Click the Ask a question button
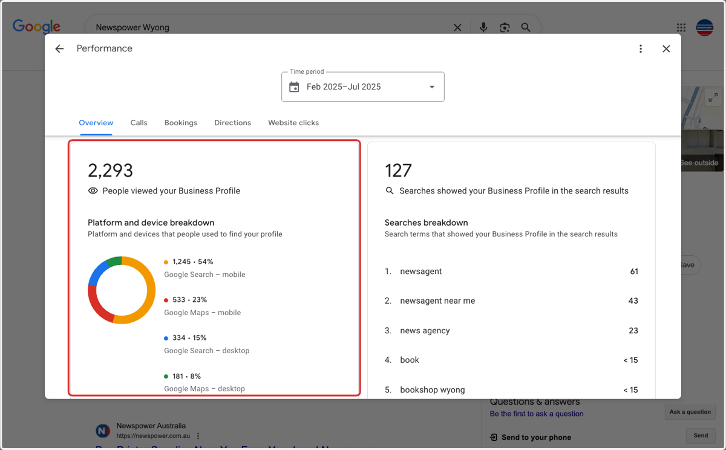 [690, 412]
